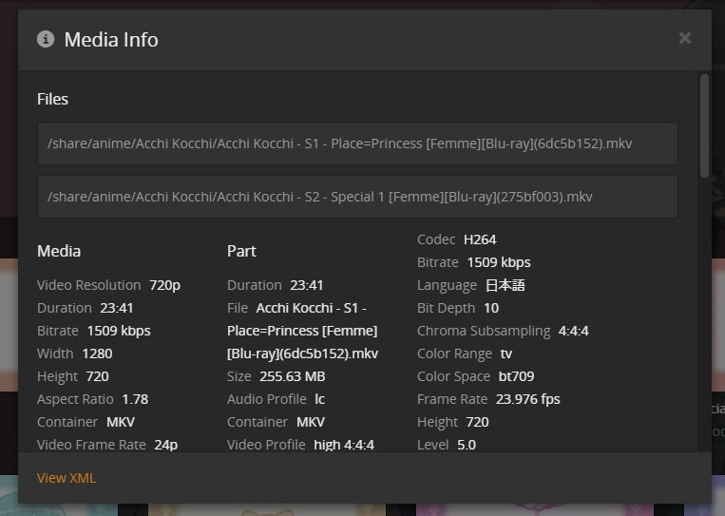
Task: Click the Part Container value MKV
Action: pyautogui.click(x=311, y=422)
